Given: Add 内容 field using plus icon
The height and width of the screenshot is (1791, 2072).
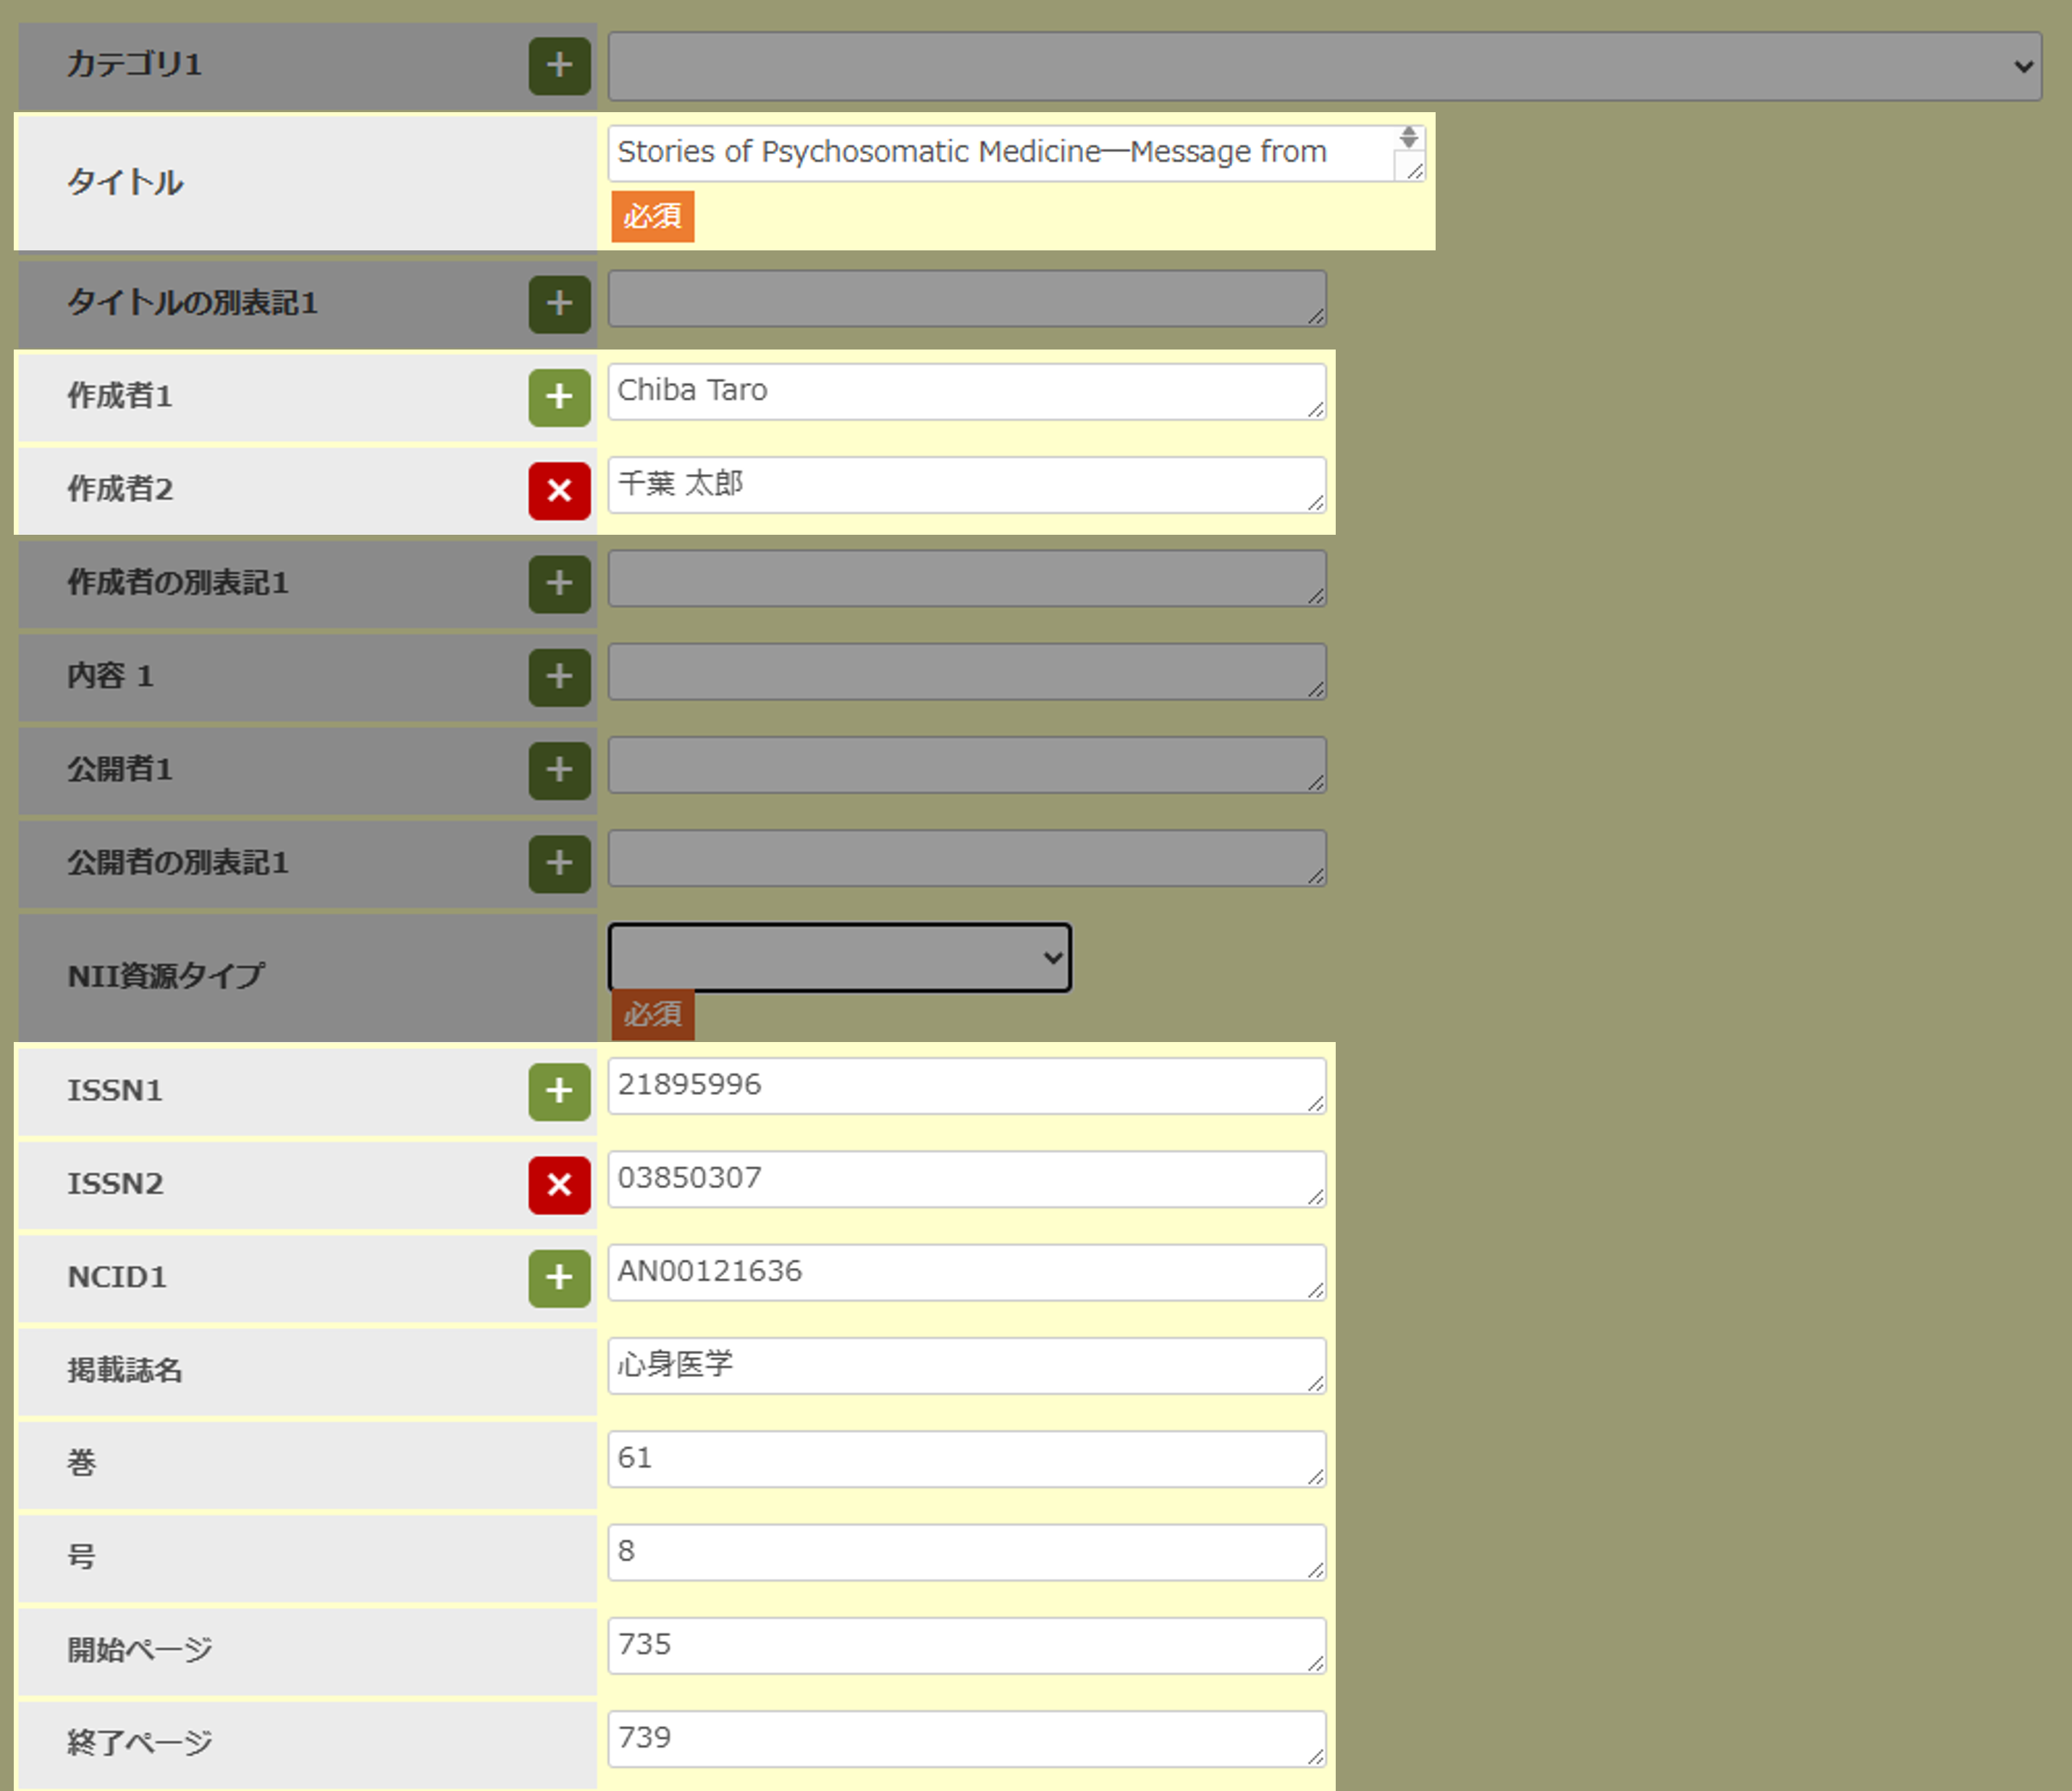Looking at the screenshot, I should point(559,677).
